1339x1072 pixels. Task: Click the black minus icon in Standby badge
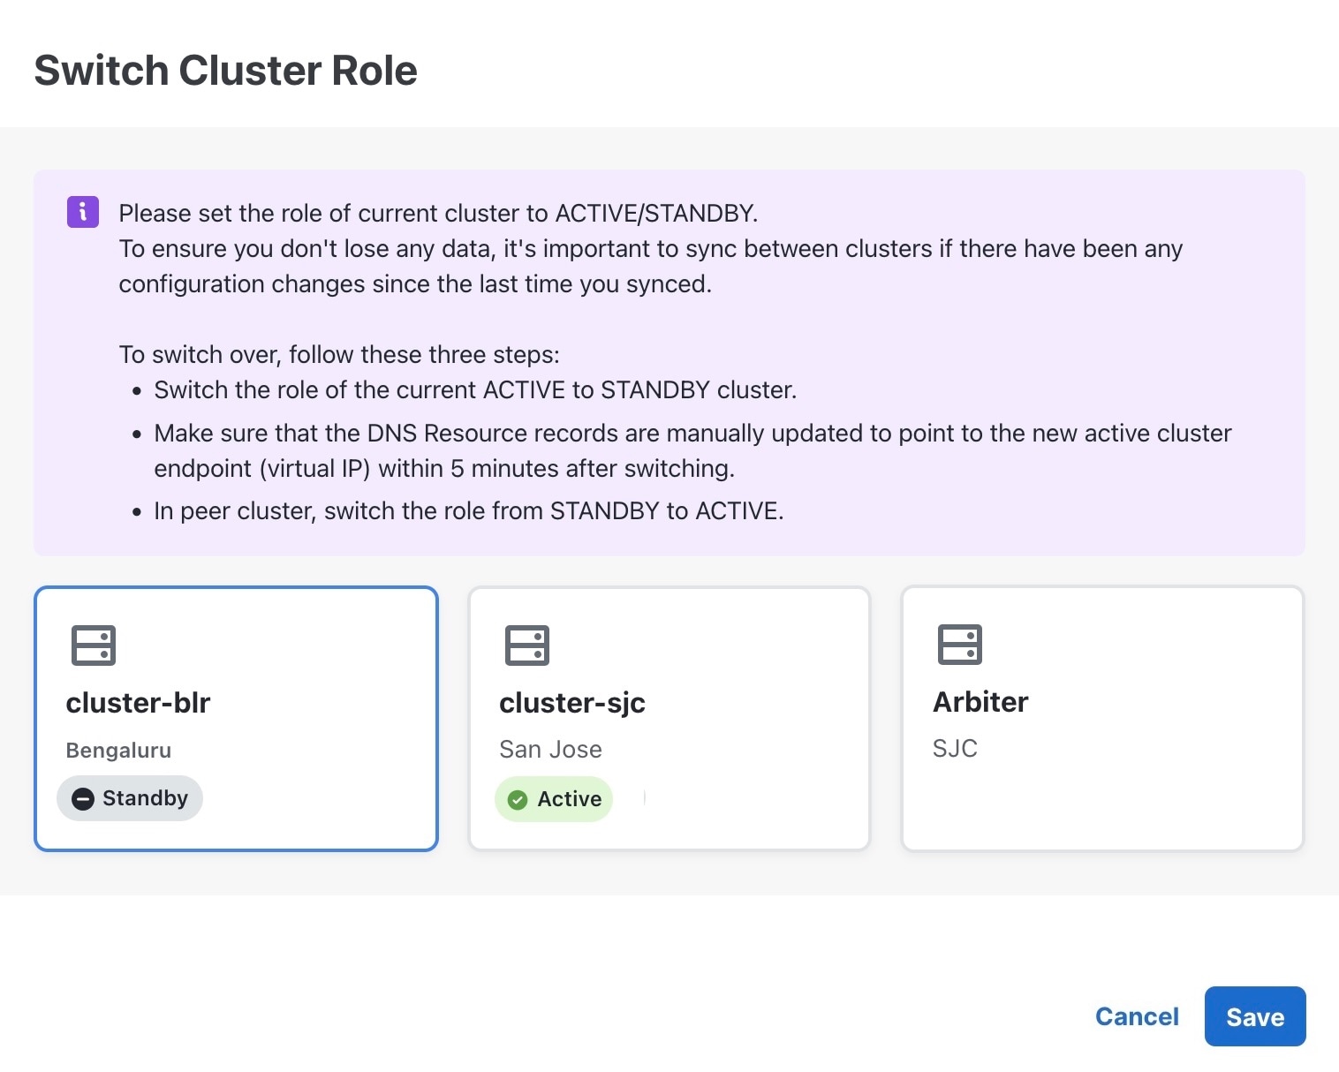click(83, 799)
